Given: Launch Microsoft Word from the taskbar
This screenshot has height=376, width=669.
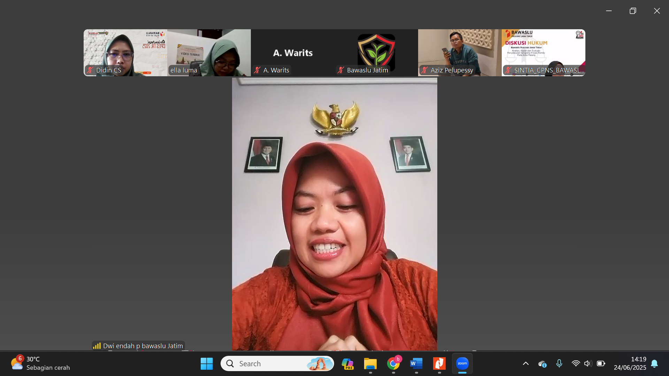Looking at the screenshot, I should 416,363.
